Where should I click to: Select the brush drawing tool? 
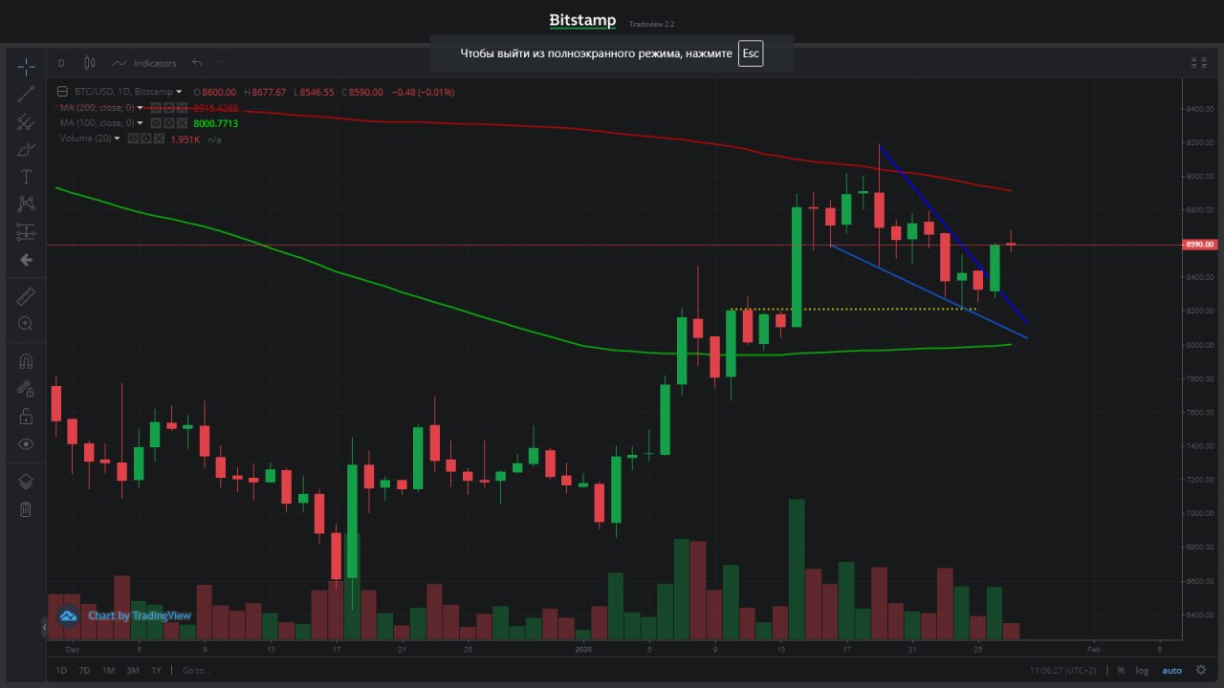[x=26, y=149]
